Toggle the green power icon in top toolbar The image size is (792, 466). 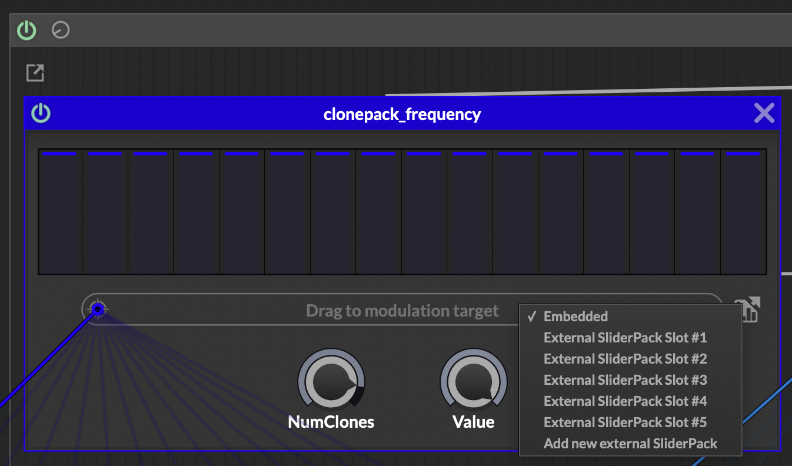pyautogui.click(x=26, y=30)
